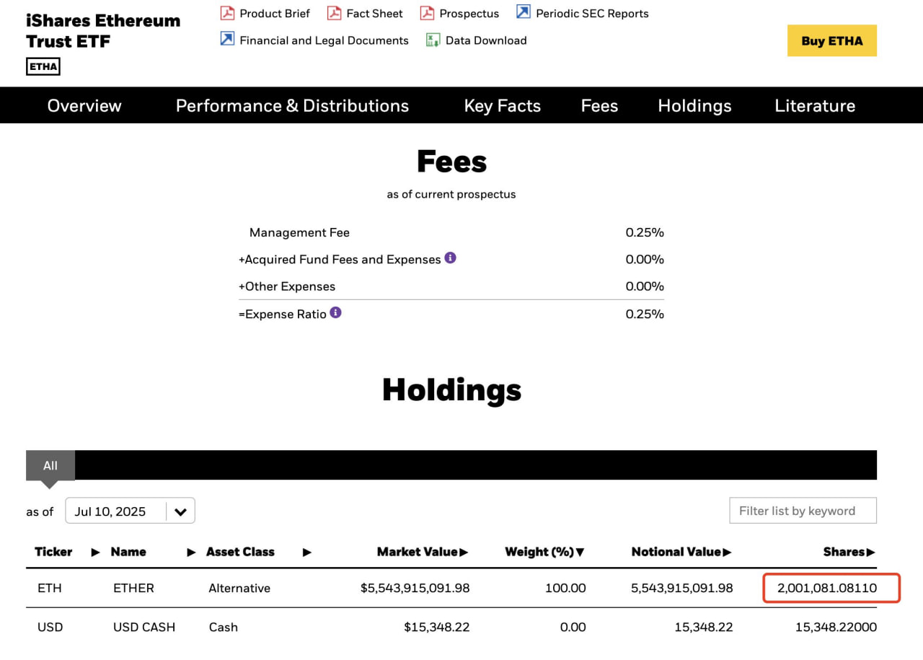Sort holdings by Weight (%) column

(x=544, y=552)
